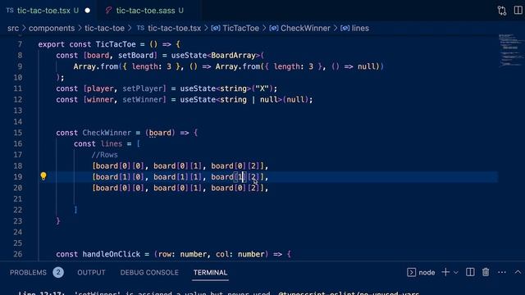Image resolution: width=525 pixels, height=295 pixels.
Task: Open the terminal launch profile dropdown arrow
Action: [456, 273]
